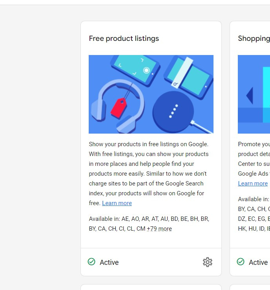The image size is (270, 290).
Task: Open the Shopping card illustration
Action: pyautogui.click(x=254, y=94)
